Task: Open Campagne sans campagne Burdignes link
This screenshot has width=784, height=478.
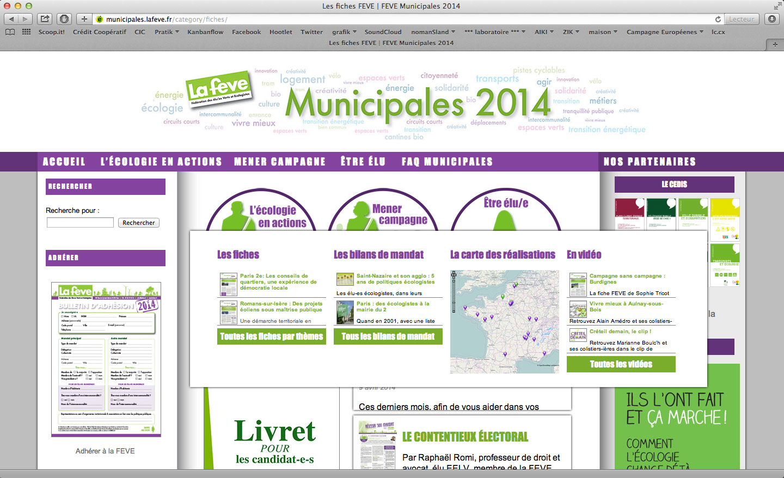Action: point(627,279)
